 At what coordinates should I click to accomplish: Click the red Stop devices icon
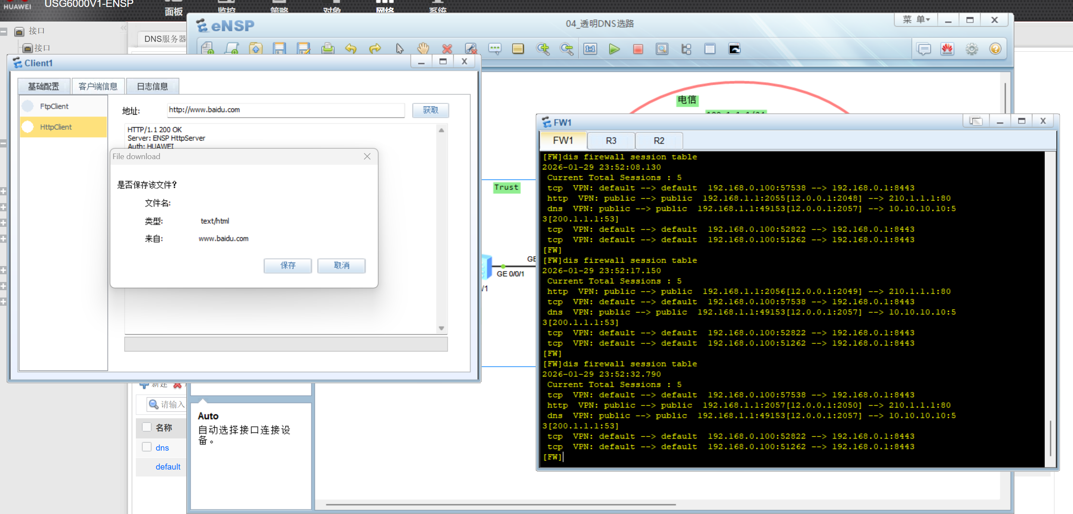coord(638,49)
